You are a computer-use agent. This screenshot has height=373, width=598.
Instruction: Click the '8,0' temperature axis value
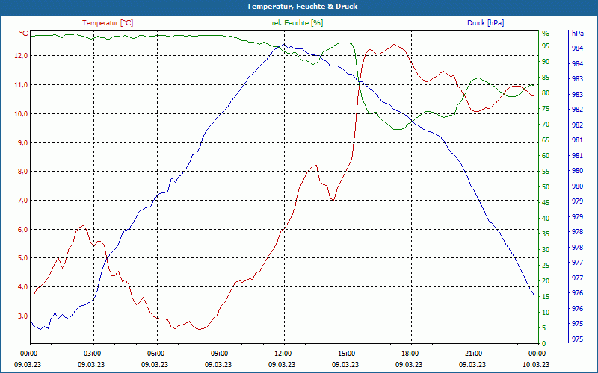[22, 172]
